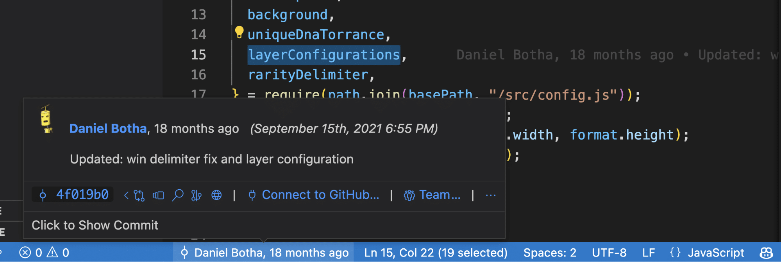Click the Copilot status bar icon

766,253
